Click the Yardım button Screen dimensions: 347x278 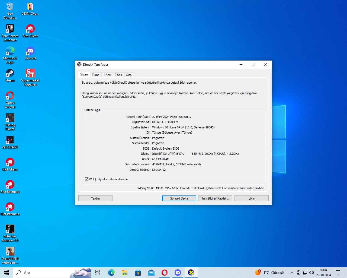(95, 198)
